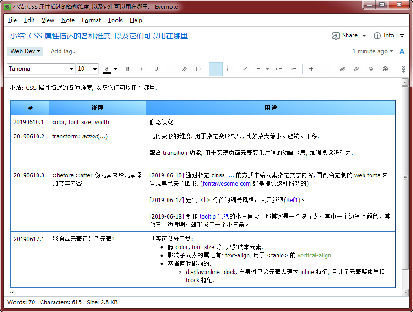Insert a code block with braces icon

point(198,69)
